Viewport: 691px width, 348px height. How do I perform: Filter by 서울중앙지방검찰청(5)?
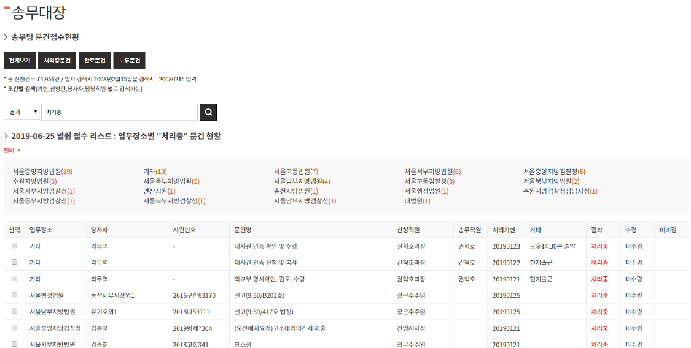[x=555, y=172]
